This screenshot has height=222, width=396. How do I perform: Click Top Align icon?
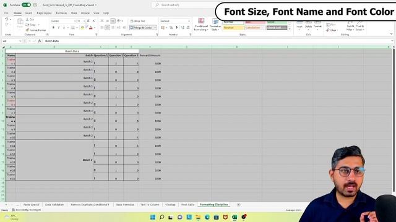(101, 21)
